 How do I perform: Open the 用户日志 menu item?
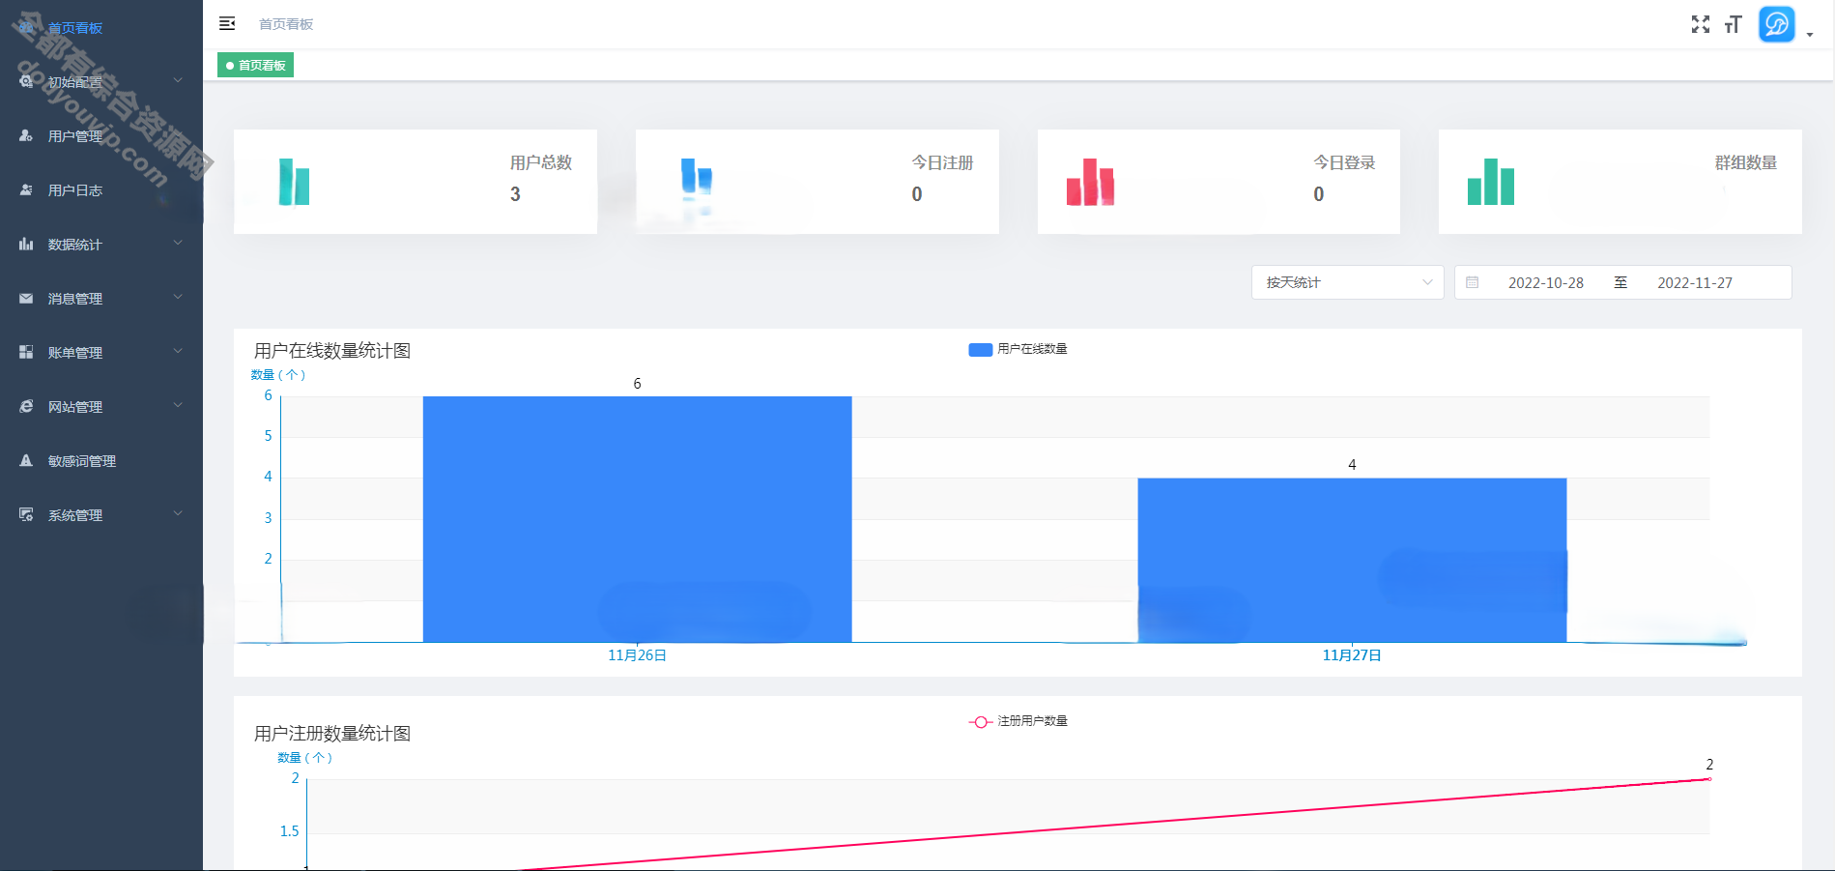[101, 189]
